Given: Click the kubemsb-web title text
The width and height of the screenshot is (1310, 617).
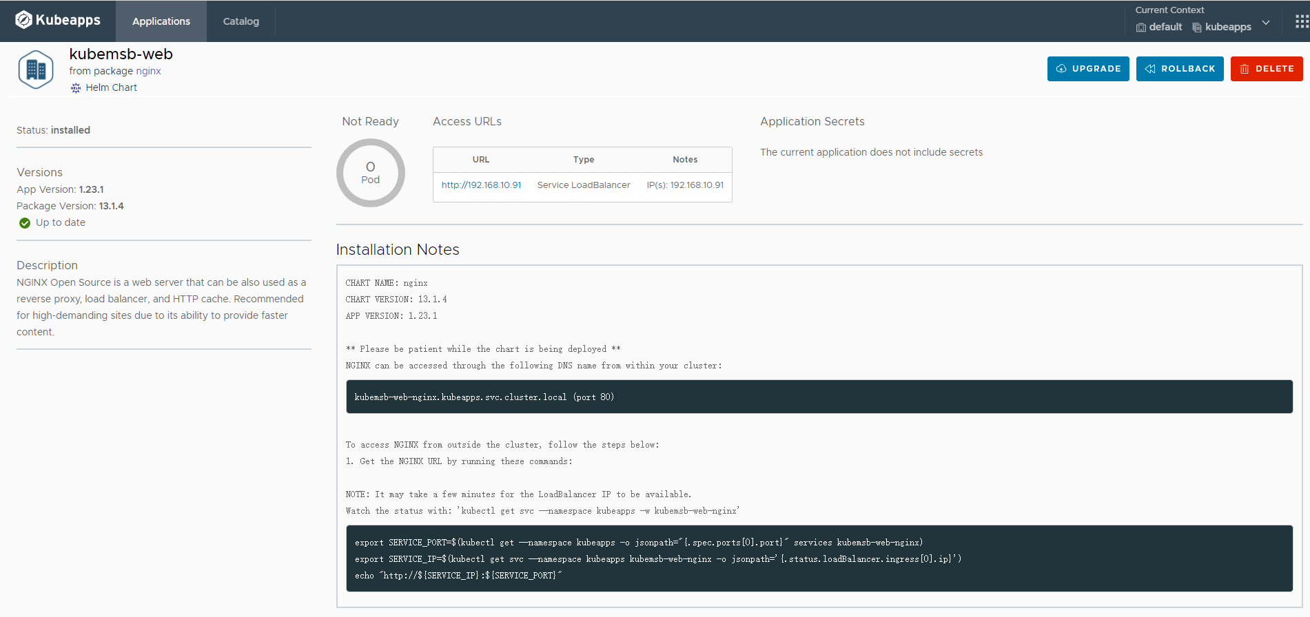Looking at the screenshot, I should (121, 54).
